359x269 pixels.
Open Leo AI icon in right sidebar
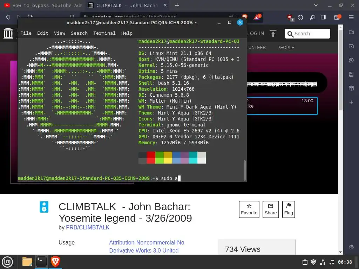(351, 60)
